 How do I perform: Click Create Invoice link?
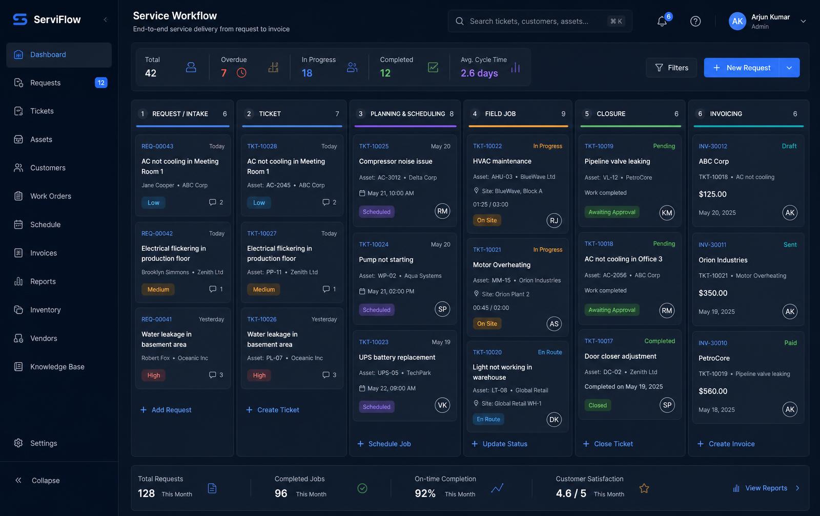(x=726, y=444)
